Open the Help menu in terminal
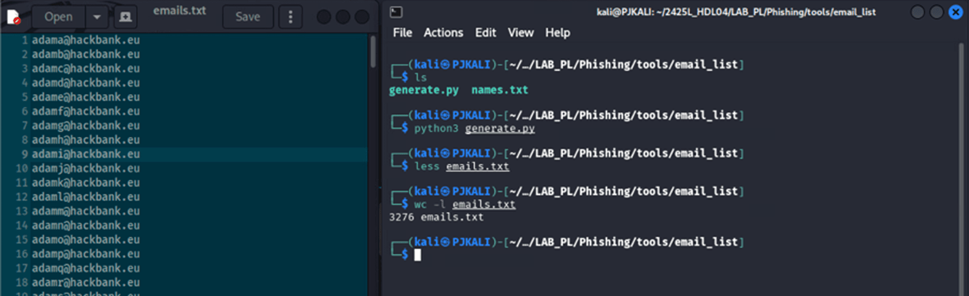Screen dimensions: 969x296 [x=558, y=33]
